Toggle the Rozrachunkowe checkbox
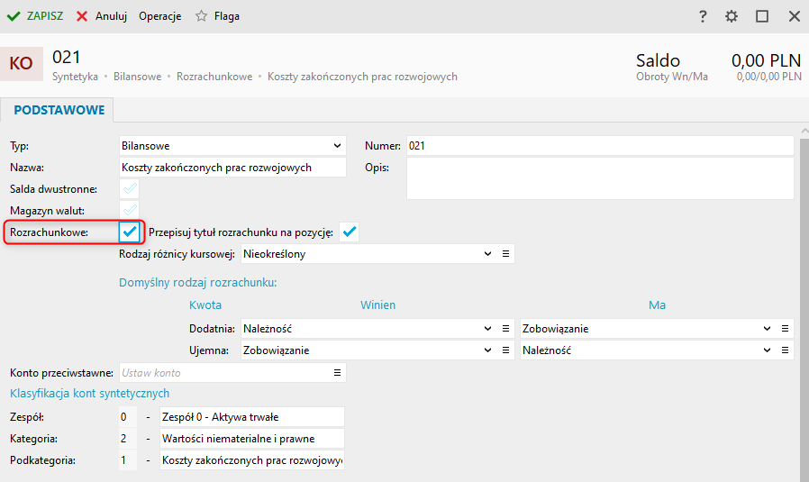The height and width of the screenshot is (482, 809). 130,232
